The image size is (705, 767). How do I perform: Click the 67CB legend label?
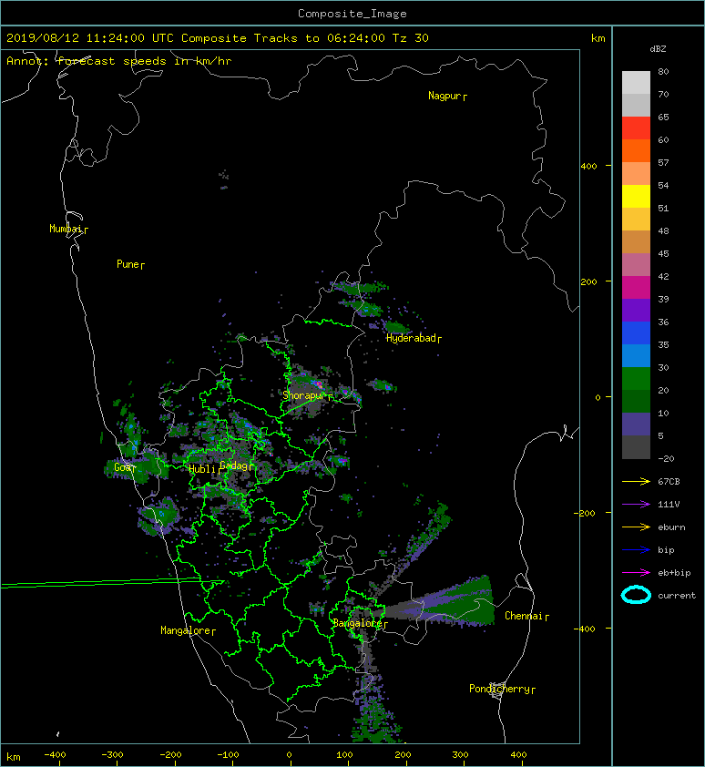click(x=669, y=481)
